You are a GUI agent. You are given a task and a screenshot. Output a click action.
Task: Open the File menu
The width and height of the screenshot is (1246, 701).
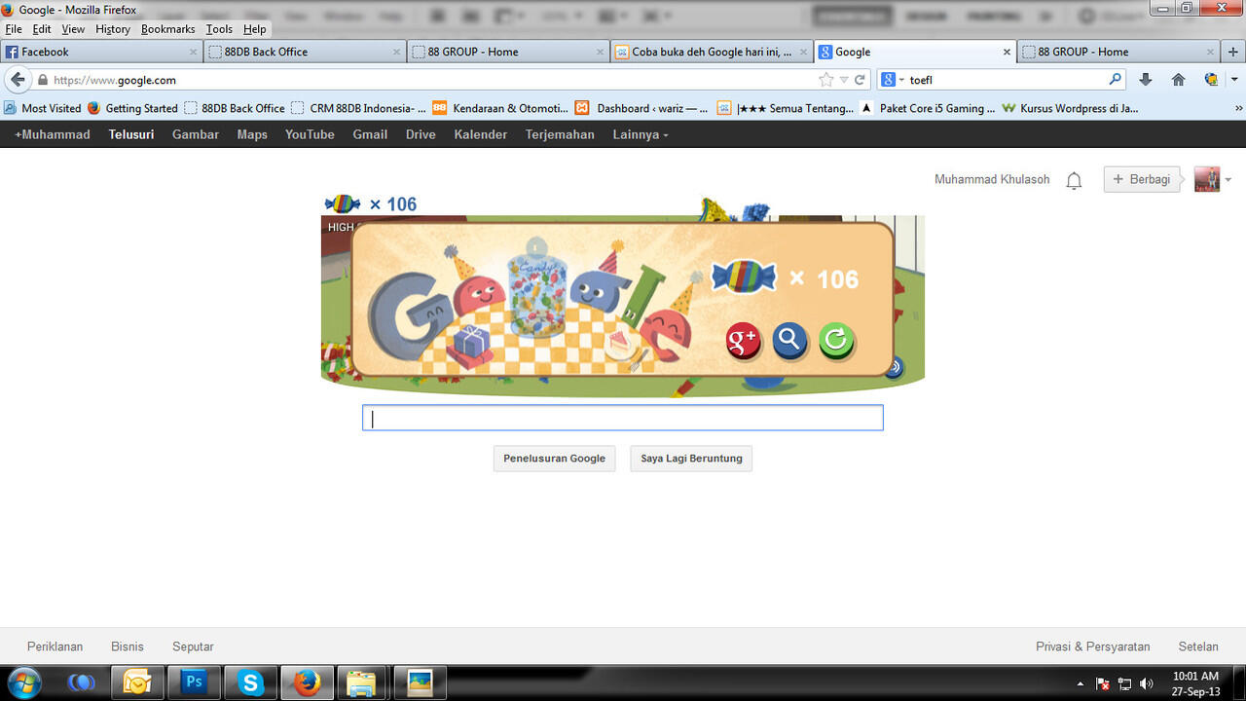[x=14, y=29]
